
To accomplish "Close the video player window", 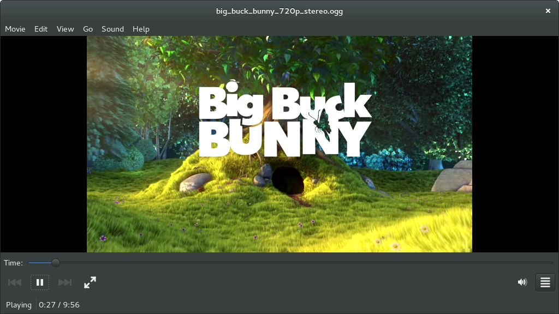I will tap(548, 11).
